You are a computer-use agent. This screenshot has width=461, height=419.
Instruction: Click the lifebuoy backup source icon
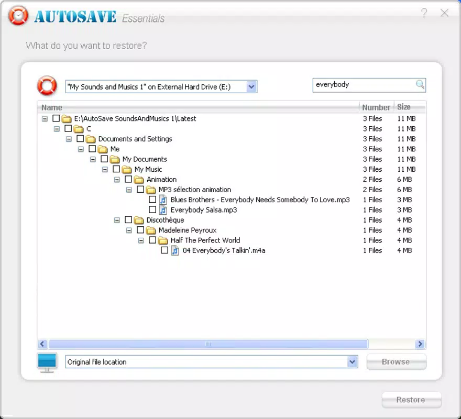click(47, 85)
